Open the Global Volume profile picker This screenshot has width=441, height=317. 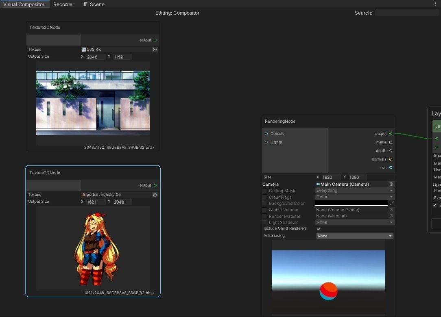coord(391,210)
